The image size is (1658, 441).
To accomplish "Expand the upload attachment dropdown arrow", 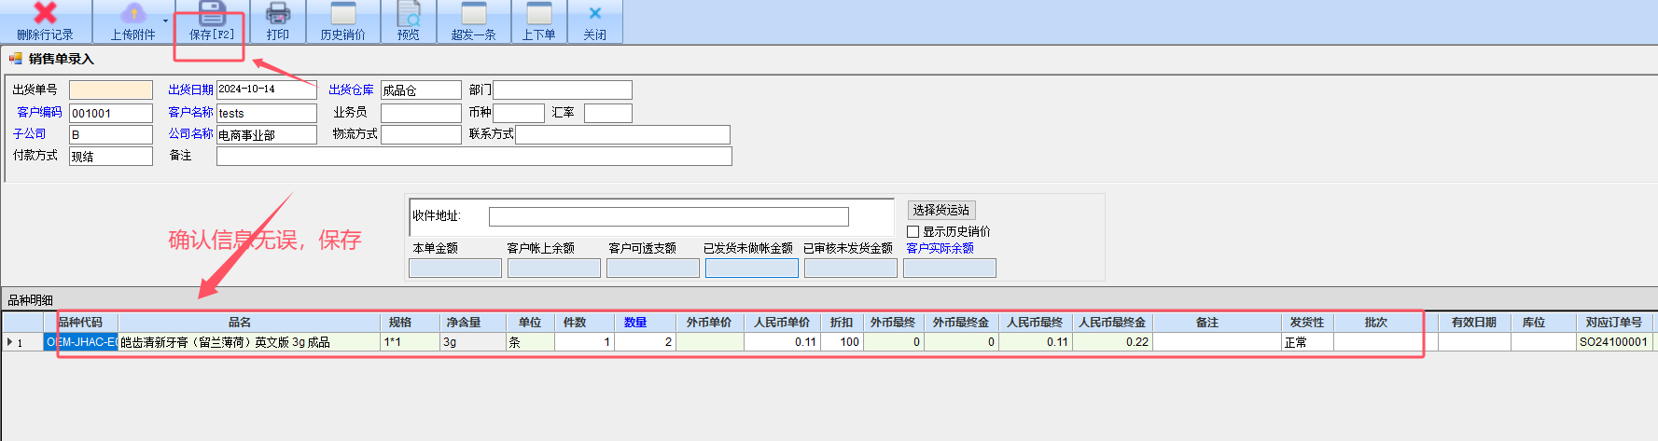I will click(x=166, y=21).
